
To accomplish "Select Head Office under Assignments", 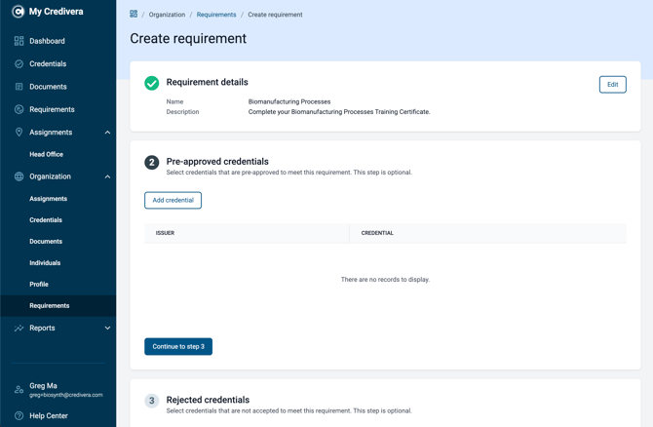I will 46,154.
